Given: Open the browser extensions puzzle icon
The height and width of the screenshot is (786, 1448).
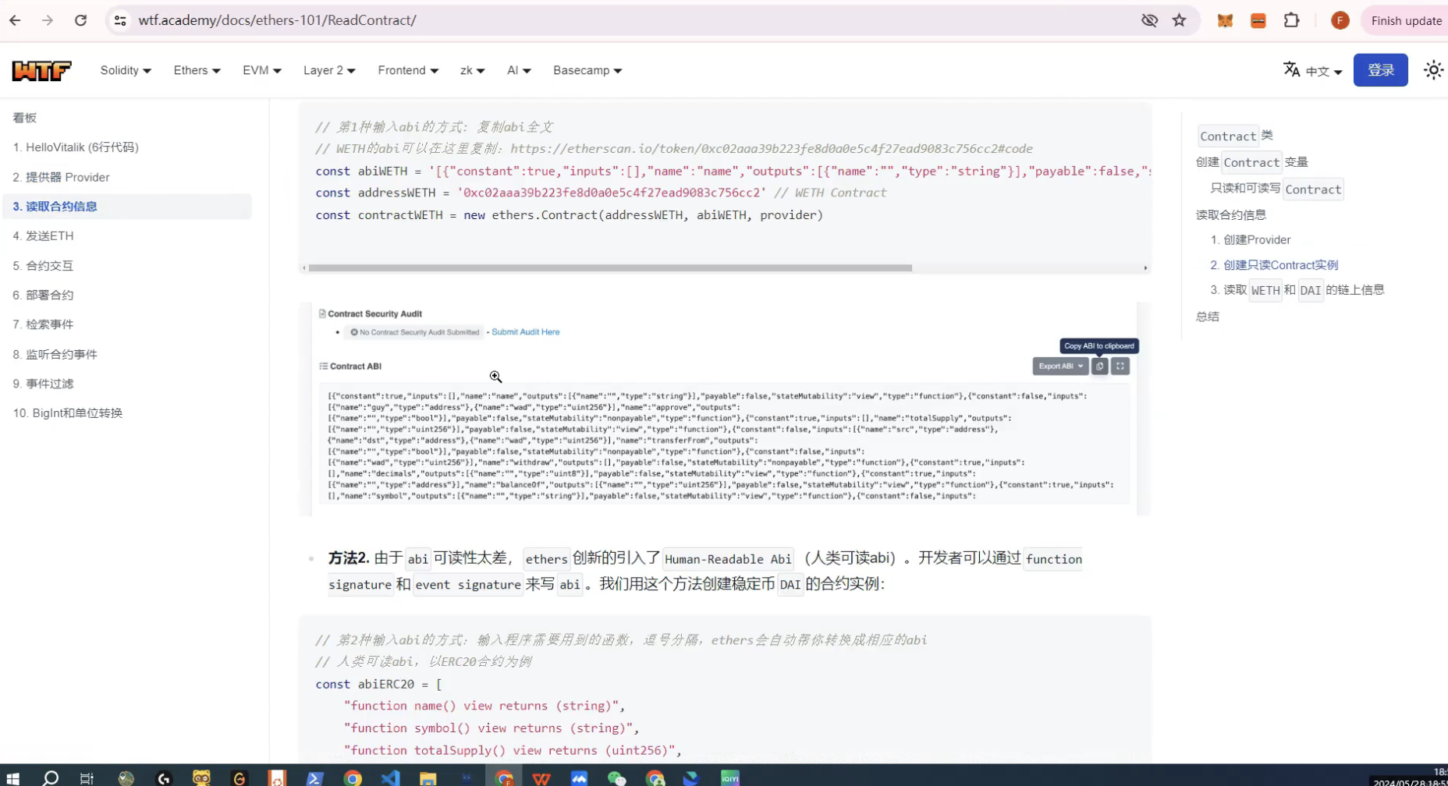Looking at the screenshot, I should coord(1291,20).
